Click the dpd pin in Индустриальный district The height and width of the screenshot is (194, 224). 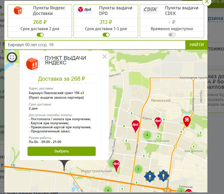[116, 166]
